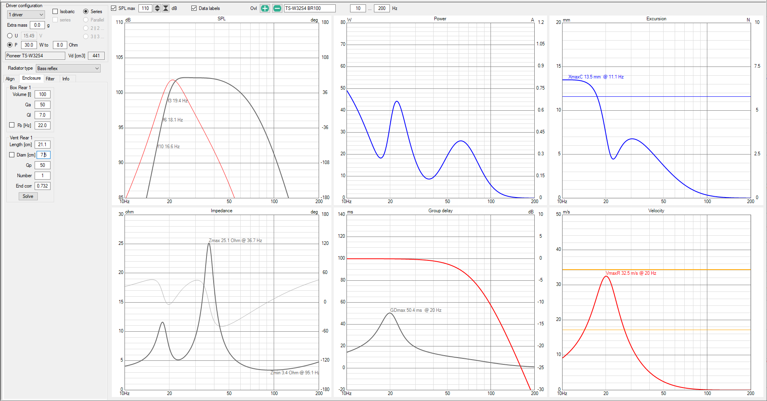The width and height of the screenshot is (767, 401).
Task: Check the Fb [Hz] lock checkbox
Action: [12, 125]
